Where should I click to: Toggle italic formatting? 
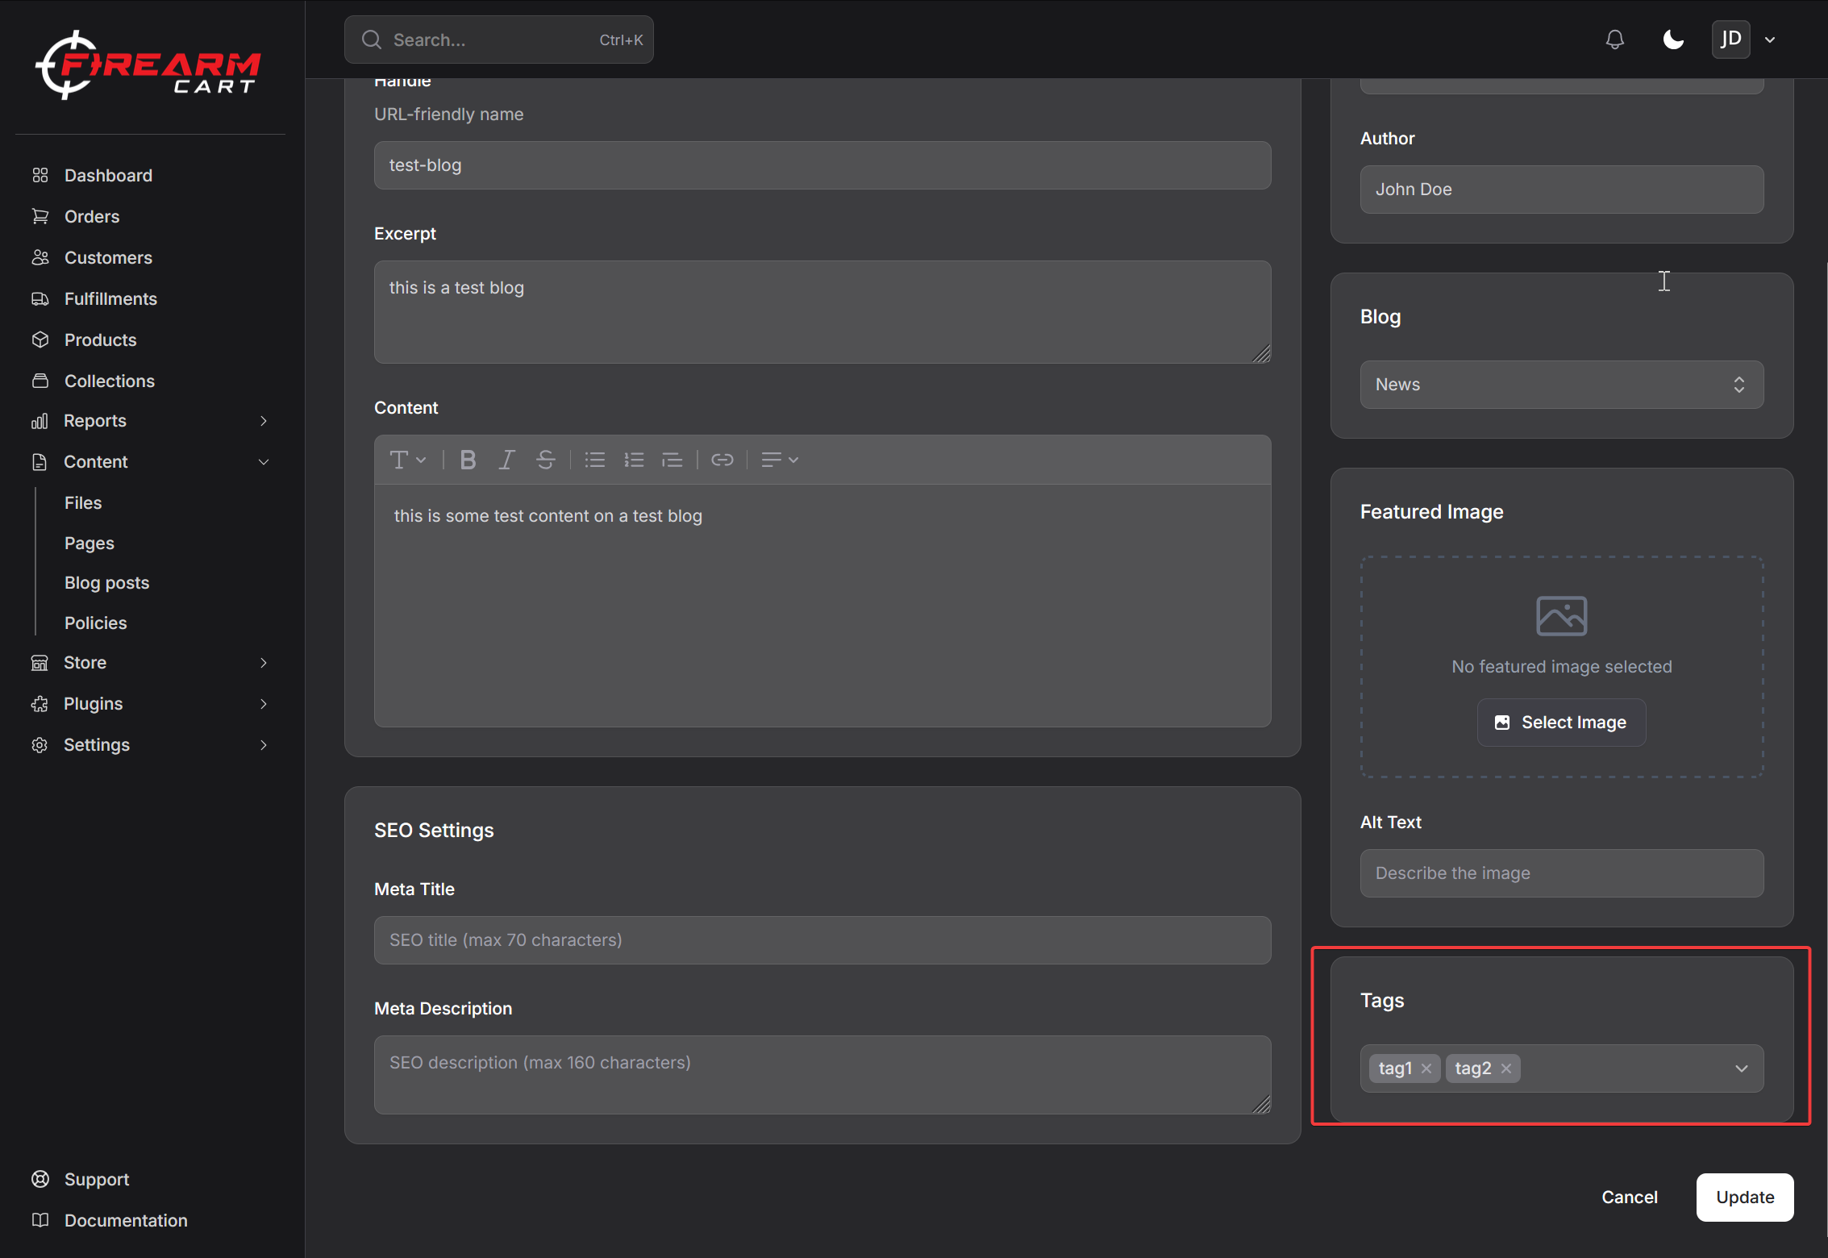click(x=506, y=460)
